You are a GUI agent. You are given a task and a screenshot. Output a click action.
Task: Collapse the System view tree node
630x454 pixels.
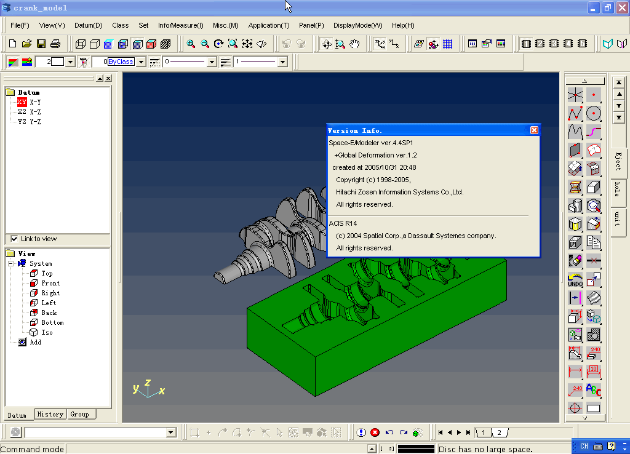(11, 263)
